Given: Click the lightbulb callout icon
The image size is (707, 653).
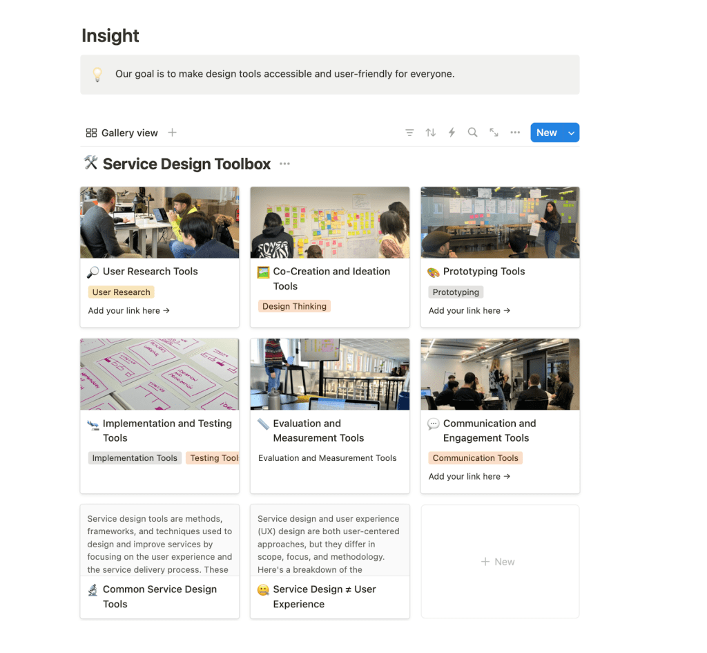Looking at the screenshot, I should pyautogui.click(x=98, y=74).
